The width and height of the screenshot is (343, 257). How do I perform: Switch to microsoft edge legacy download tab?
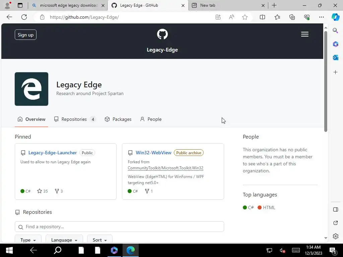point(68,5)
